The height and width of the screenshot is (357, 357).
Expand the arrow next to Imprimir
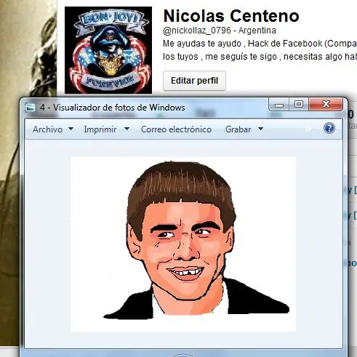click(127, 129)
